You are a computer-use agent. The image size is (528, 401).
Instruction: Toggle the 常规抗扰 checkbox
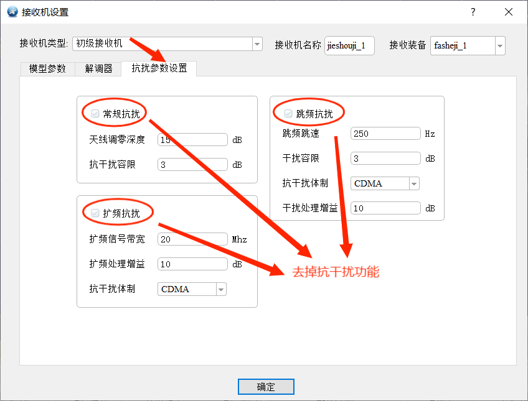pos(95,114)
